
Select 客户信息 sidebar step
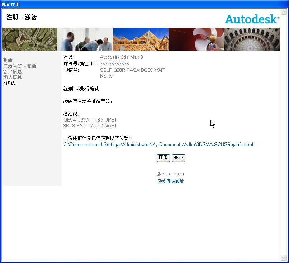[12, 71]
